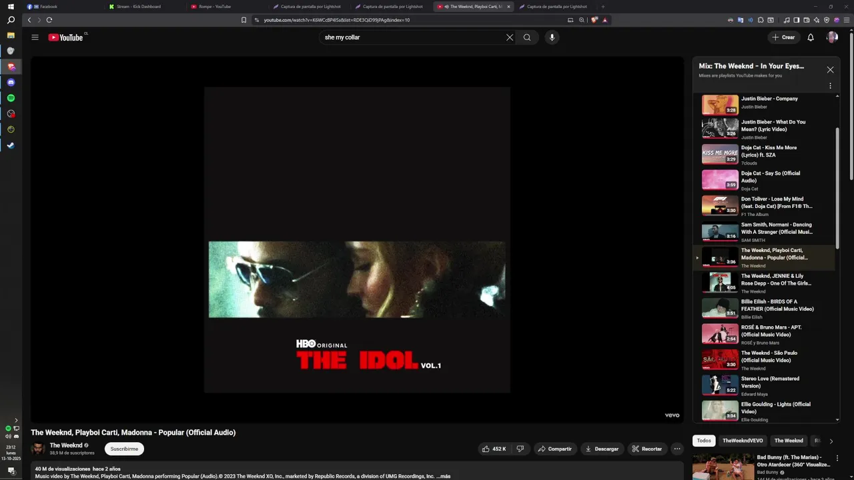Open more actions three-dot menu under video
The height and width of the screenshot is (480, 854).
[x=677, y=449]
